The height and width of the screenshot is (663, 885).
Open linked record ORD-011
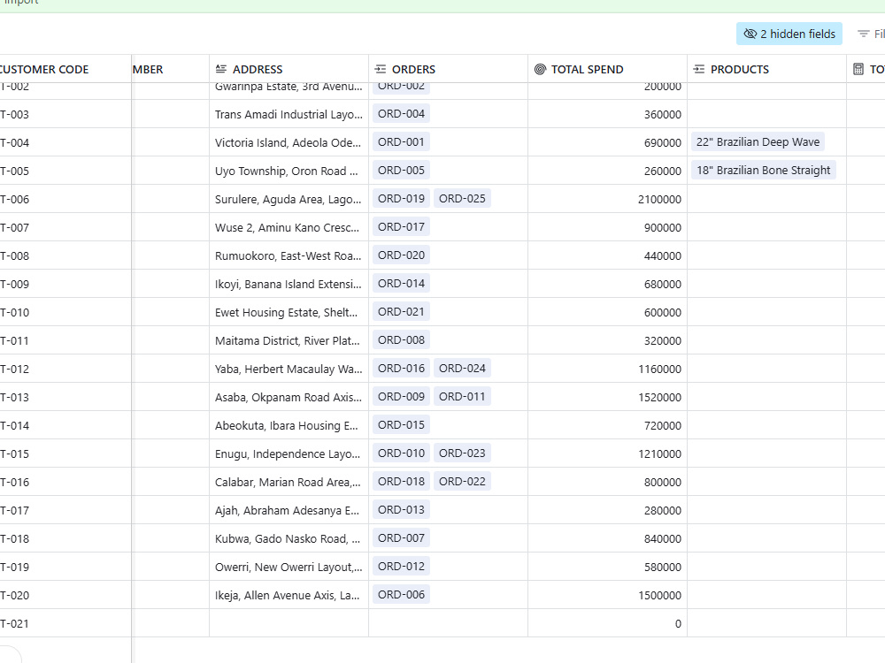462,396
